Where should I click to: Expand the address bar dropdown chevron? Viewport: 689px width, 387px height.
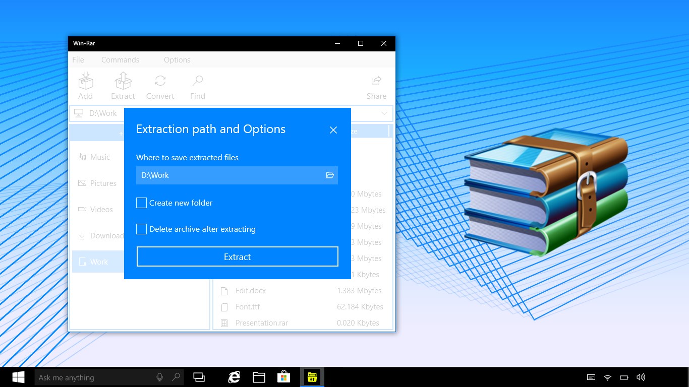pos(384,113)
